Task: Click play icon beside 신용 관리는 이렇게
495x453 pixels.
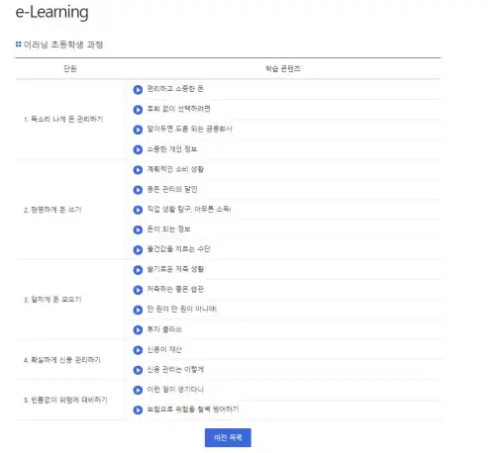Action: [x=138, y=370]
